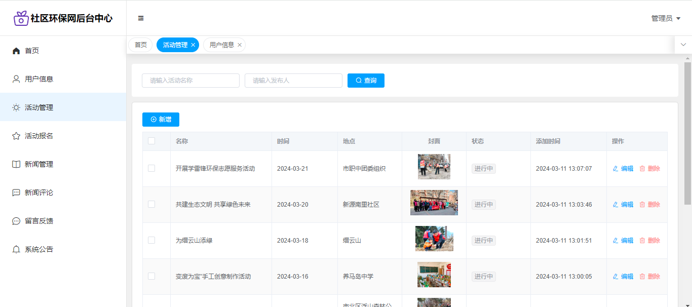Select the checkbox for 为缙云山添绿 row
Screen dimensions: 692x307
coord(151,240)
